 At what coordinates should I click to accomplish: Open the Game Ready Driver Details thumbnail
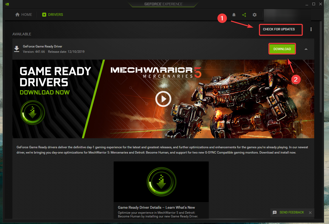click(161, 182)
